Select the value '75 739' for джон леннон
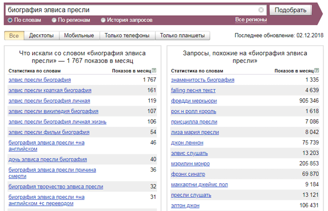Screen dimensions: 328x211 pos(311,142)
